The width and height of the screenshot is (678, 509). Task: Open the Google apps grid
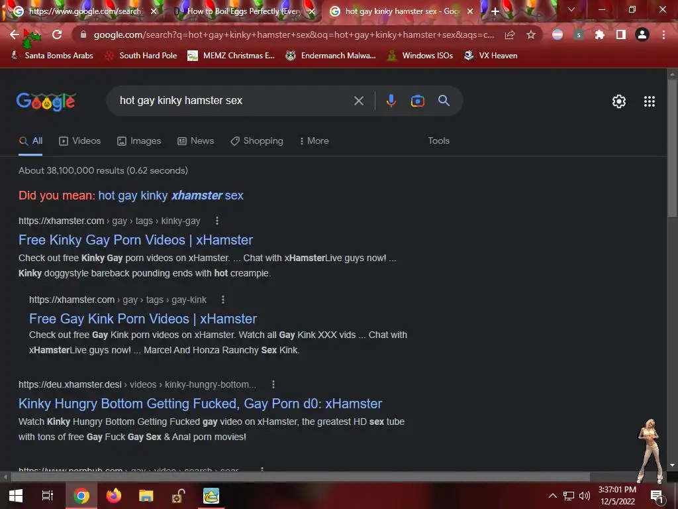[650, 101]
